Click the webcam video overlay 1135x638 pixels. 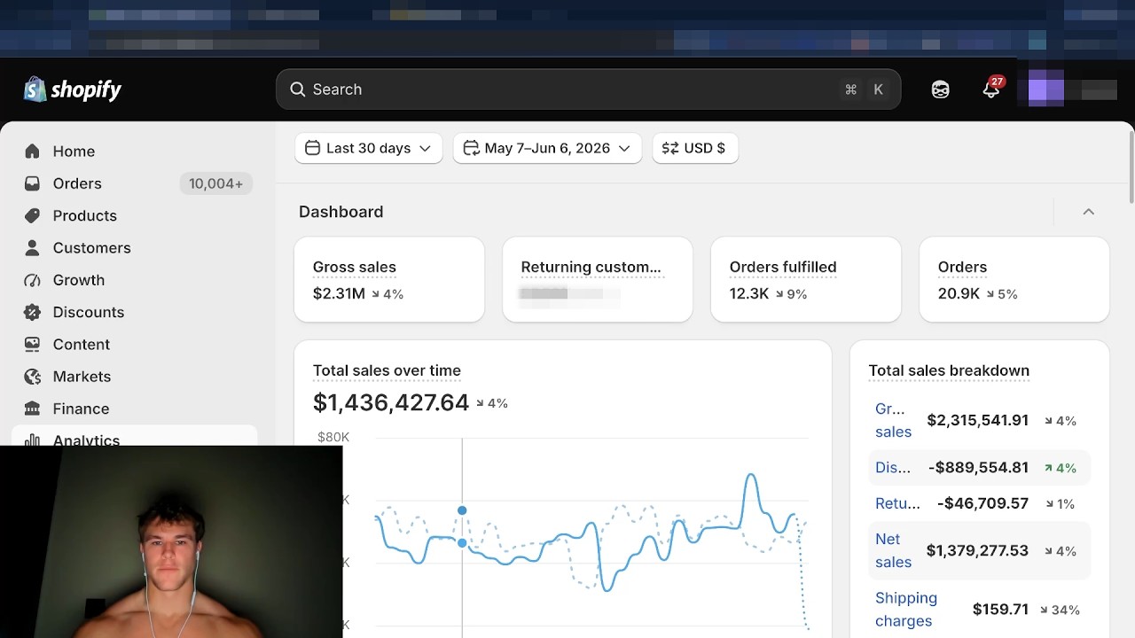click(x=171, y=541)
